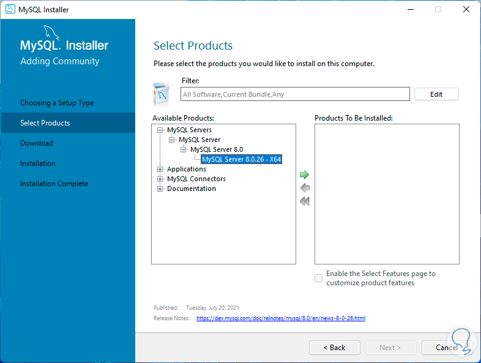The width and height of the screenshot is (481, 363).
Task: Click the MySQL Installer title bar icon
Action: point(10,9)
